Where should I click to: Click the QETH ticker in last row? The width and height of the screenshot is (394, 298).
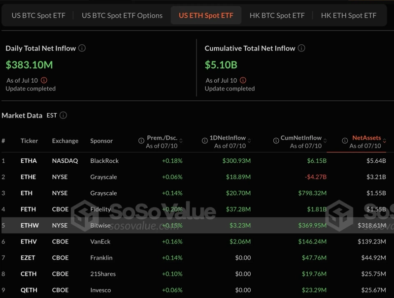point(29,290)
